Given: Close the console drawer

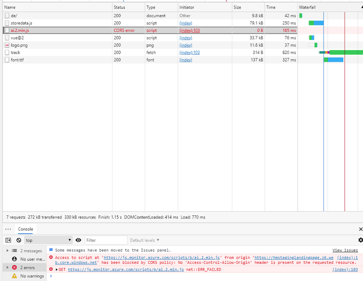Looking at the screenshot, I should point(360,229).
